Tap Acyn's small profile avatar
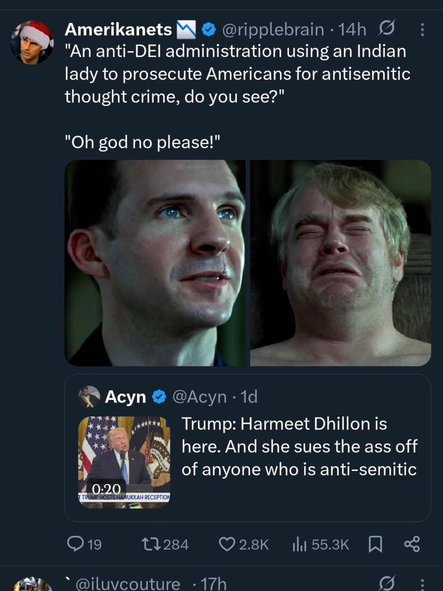The height and width of the screenshot is (591, 443). click(x=89, y=396)
